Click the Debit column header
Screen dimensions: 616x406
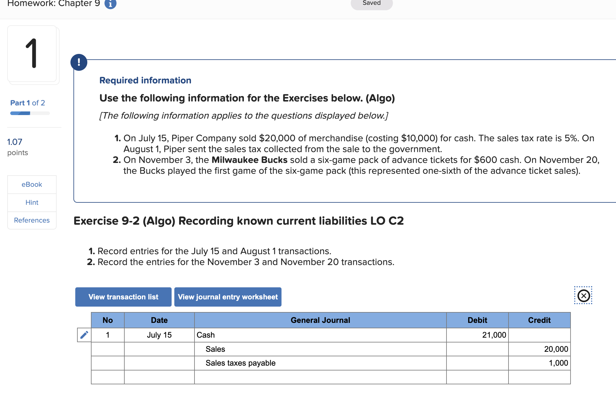point(478,320)
